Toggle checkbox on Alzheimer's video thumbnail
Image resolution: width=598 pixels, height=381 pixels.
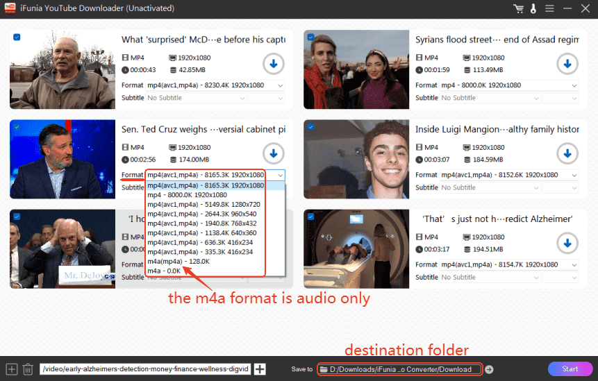coord(310,217)
